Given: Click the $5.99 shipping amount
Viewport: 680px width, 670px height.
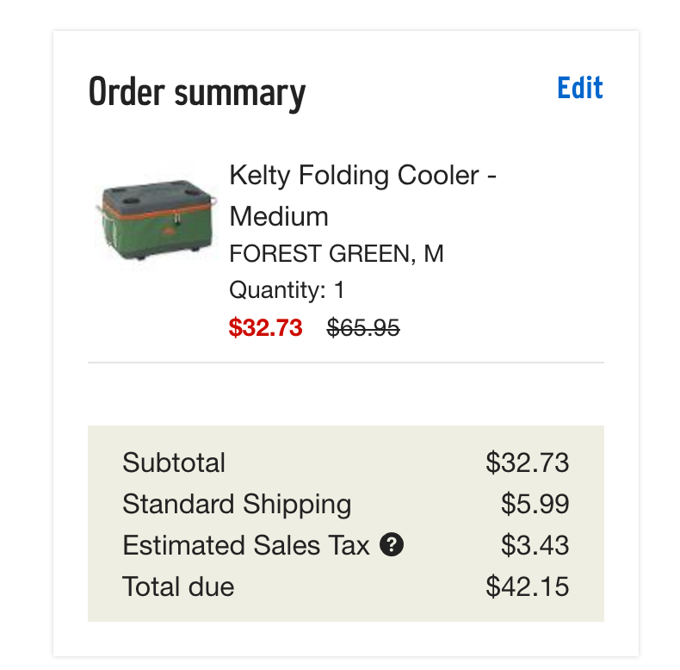Looking at the screenshot, I should [535, 504].
